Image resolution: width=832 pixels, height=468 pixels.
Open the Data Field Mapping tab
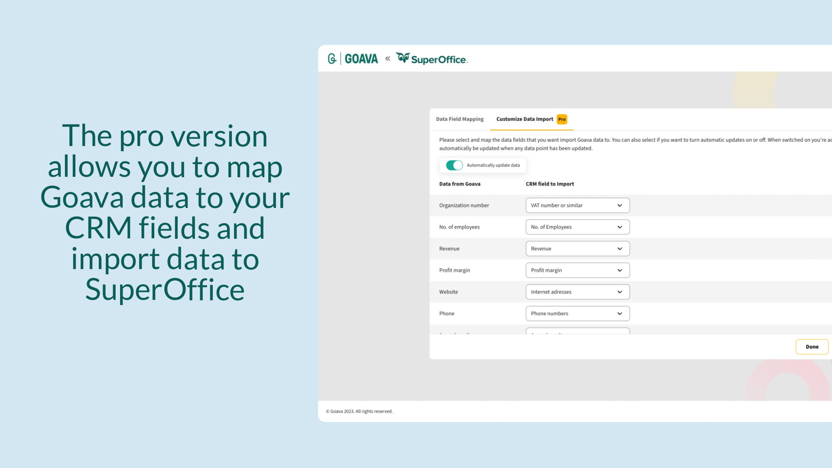(x=460, y=119)
